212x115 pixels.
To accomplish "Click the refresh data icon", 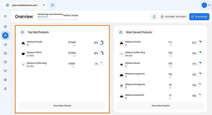I will 154,17.
